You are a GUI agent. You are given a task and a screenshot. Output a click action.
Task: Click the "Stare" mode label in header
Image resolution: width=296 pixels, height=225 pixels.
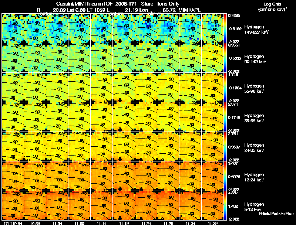[147, 4]
